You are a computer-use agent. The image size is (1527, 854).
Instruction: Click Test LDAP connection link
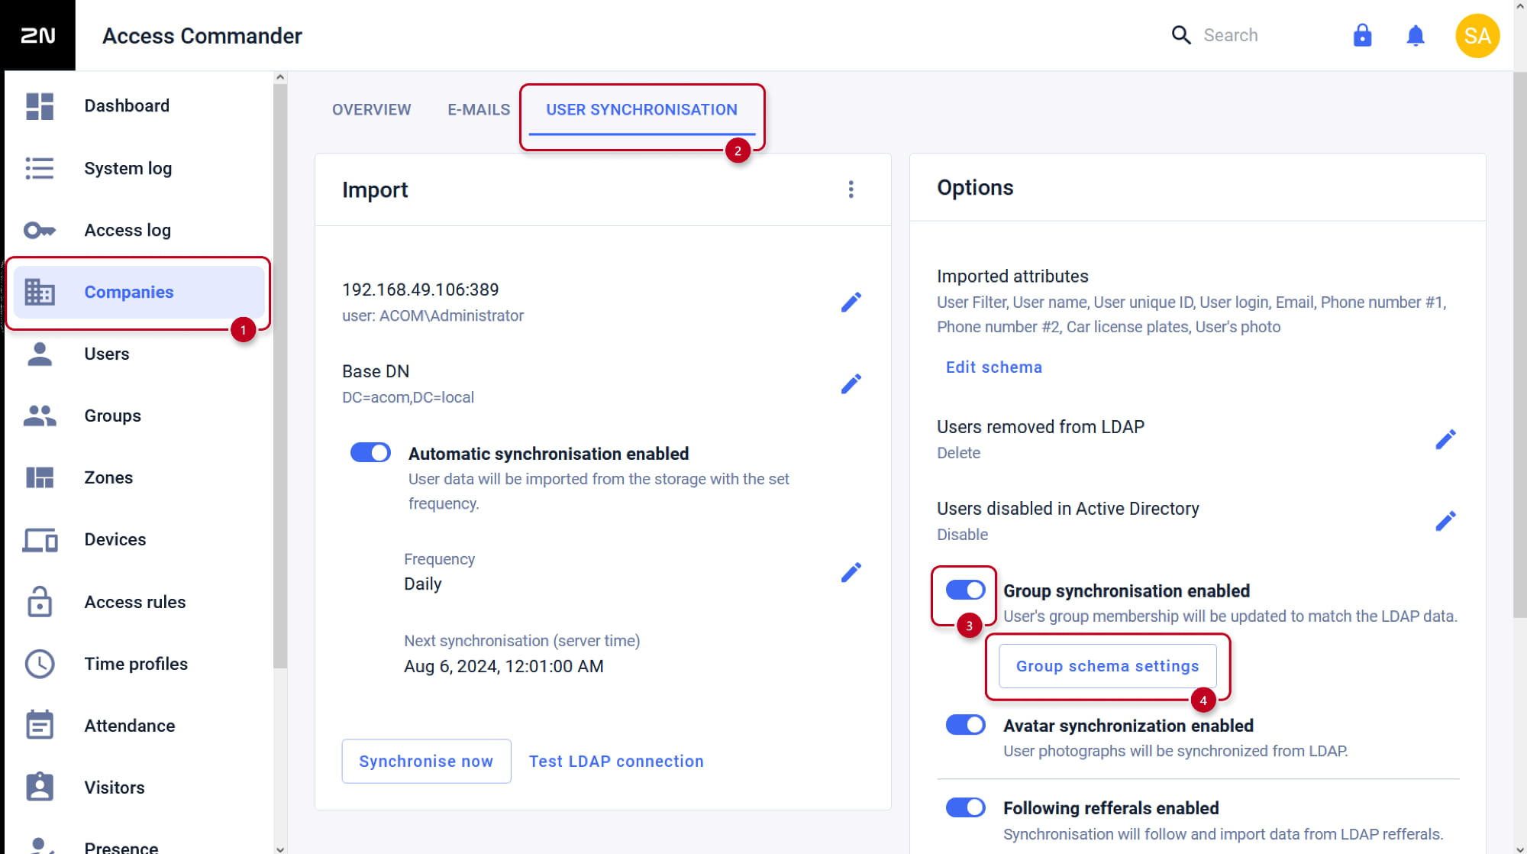(616, 761)
